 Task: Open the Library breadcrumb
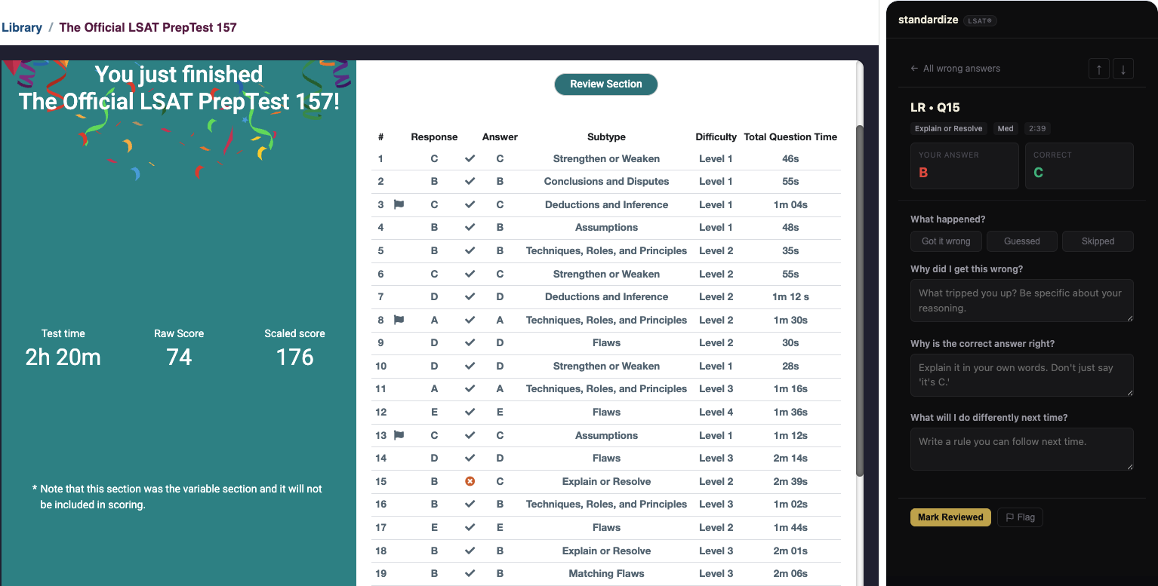click(22, 27)
